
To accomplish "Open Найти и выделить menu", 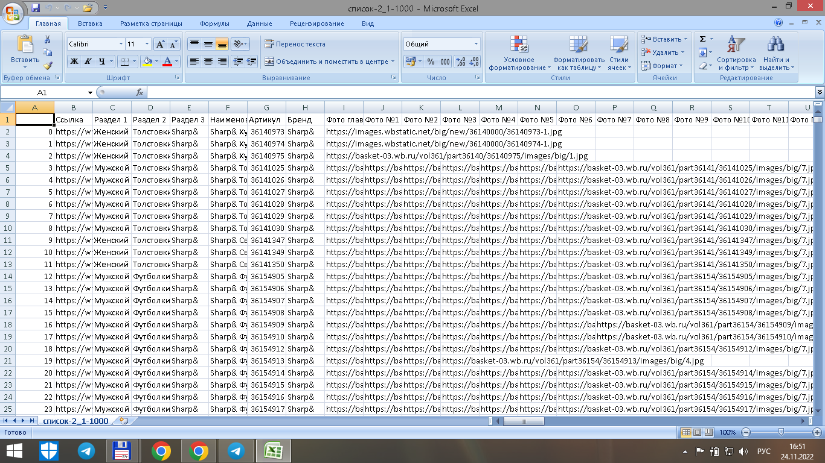I will pos(776,53).
